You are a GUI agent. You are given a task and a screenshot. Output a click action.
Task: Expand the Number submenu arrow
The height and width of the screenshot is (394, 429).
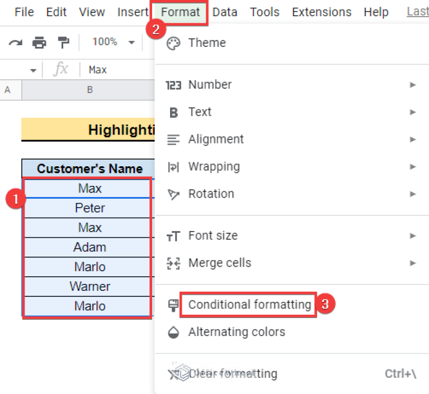pyautogui.click(x=413, y=85)
